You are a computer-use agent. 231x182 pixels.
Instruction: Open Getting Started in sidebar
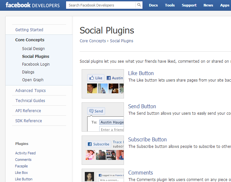[29, 30]
